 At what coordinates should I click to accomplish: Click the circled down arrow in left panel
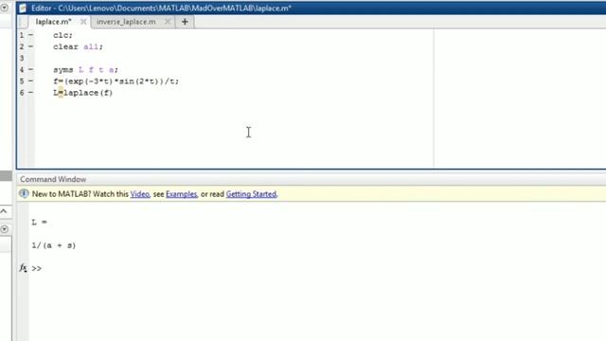[x=4, y=229]
